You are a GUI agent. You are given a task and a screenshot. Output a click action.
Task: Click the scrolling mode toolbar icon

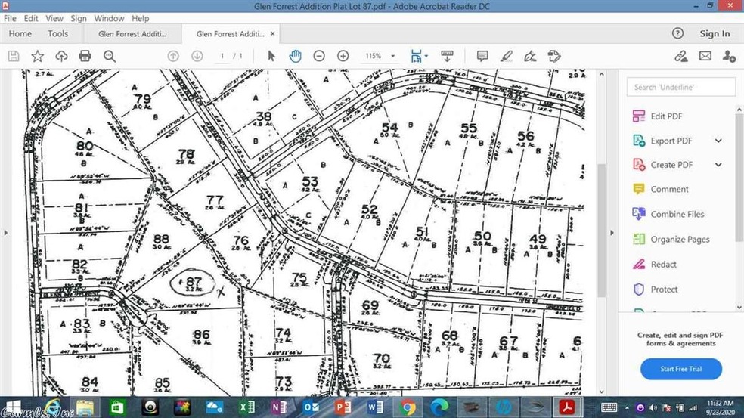[447, 56]
